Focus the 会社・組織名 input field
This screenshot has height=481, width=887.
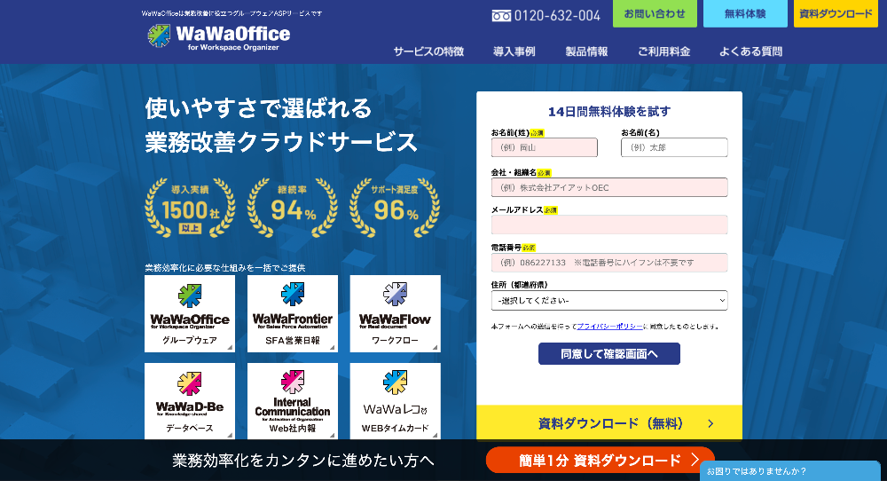[609, 187]
